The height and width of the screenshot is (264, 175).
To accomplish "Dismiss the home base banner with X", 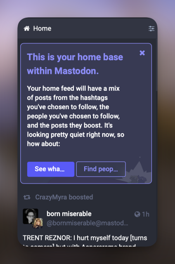I will tap(142, 53).
